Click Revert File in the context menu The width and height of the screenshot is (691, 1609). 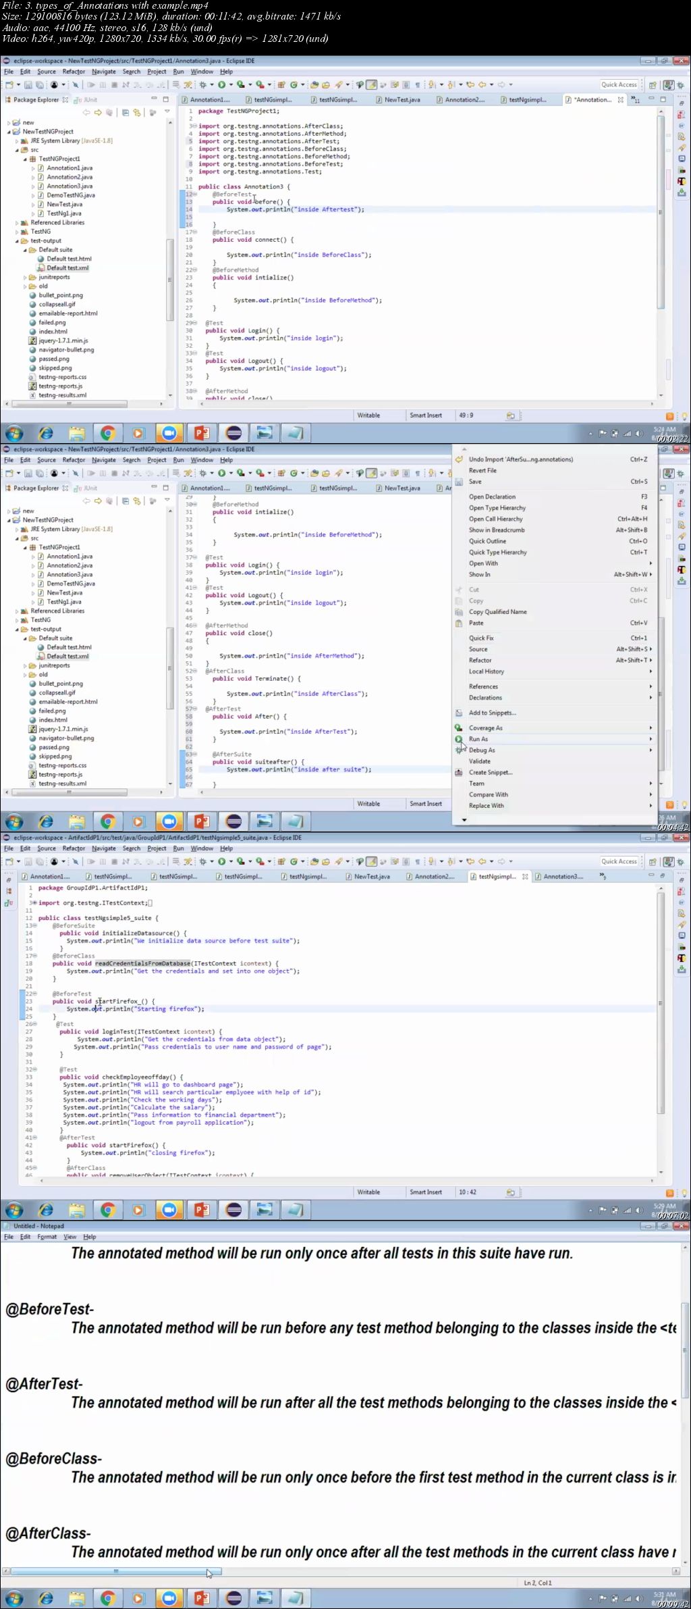click(482, 470)
